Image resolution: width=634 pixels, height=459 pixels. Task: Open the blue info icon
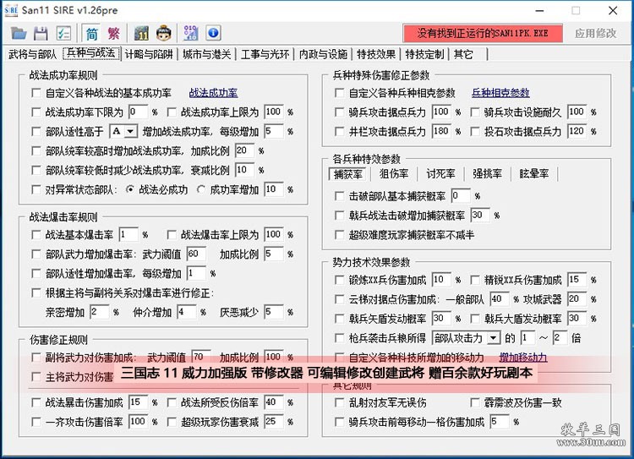pos(213,33)
